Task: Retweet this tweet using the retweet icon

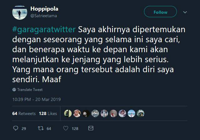Action: 40,128
